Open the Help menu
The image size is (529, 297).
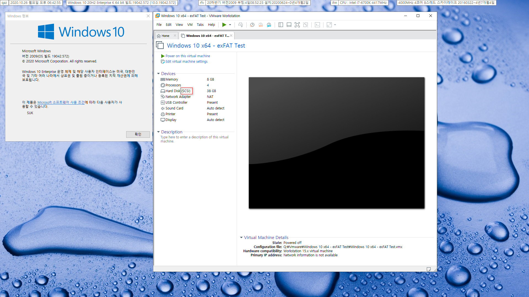tap(211, 25)
